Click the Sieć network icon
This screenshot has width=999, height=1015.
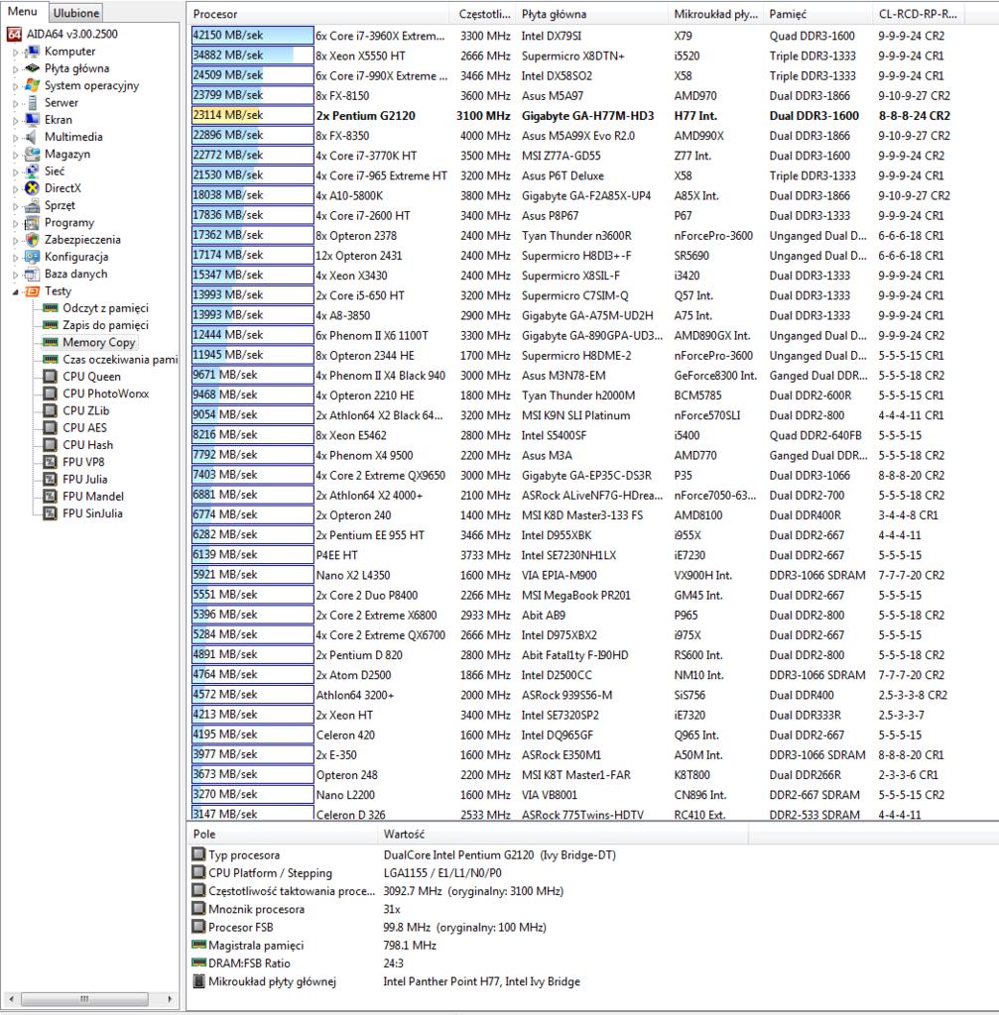[32, 170]
